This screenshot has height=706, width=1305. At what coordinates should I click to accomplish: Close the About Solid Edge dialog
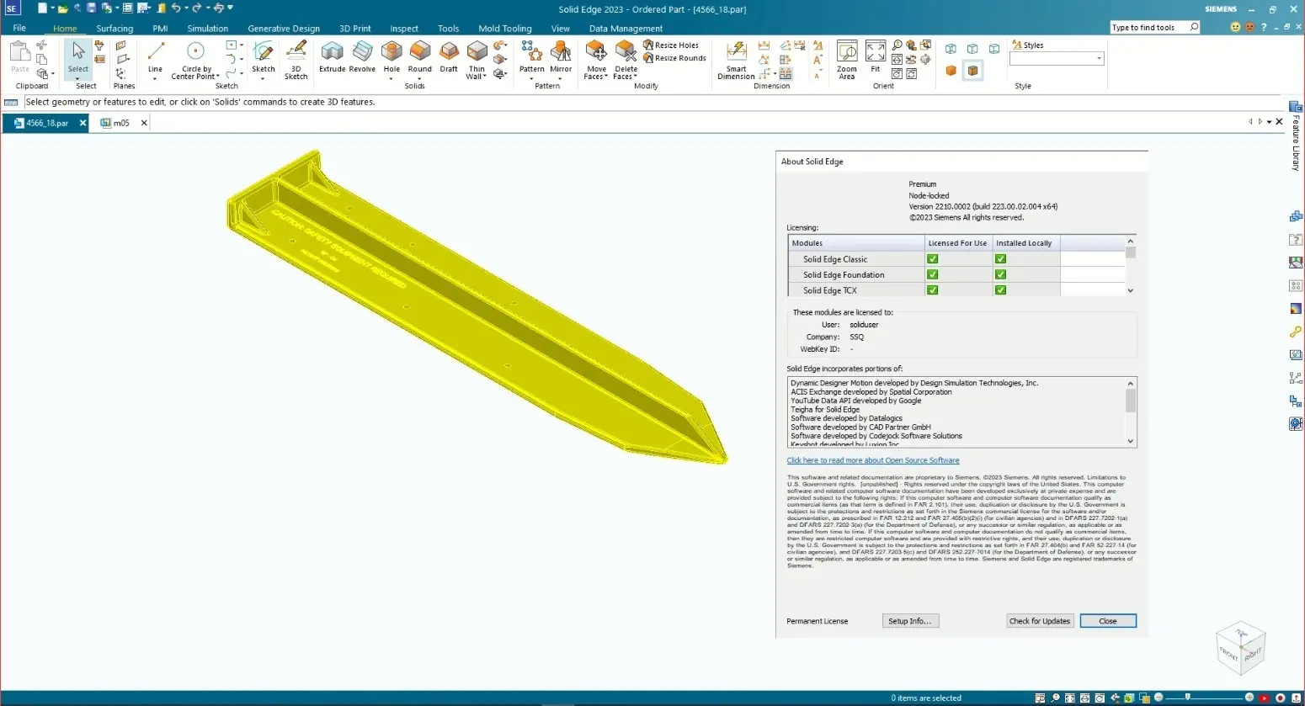coord(1108,621)
